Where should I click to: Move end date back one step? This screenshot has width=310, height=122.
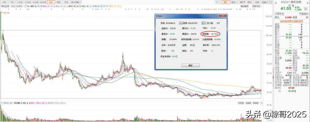click(203, 23)
